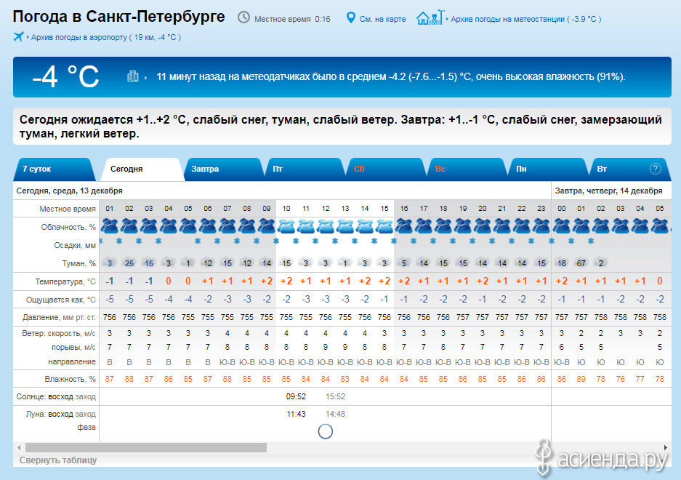
Task: Click the horizontal scrollbar thumb
Action: 146,447
